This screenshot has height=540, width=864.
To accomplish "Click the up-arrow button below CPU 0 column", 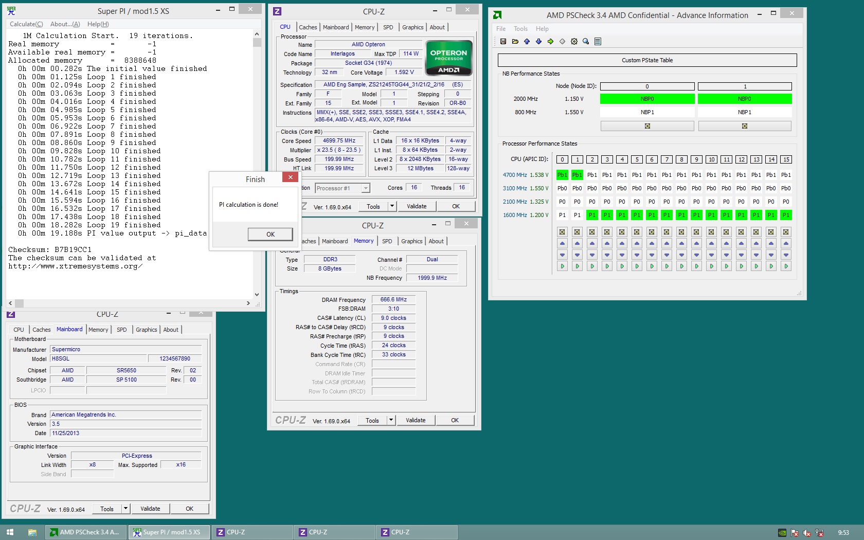I will coord(562,243).
